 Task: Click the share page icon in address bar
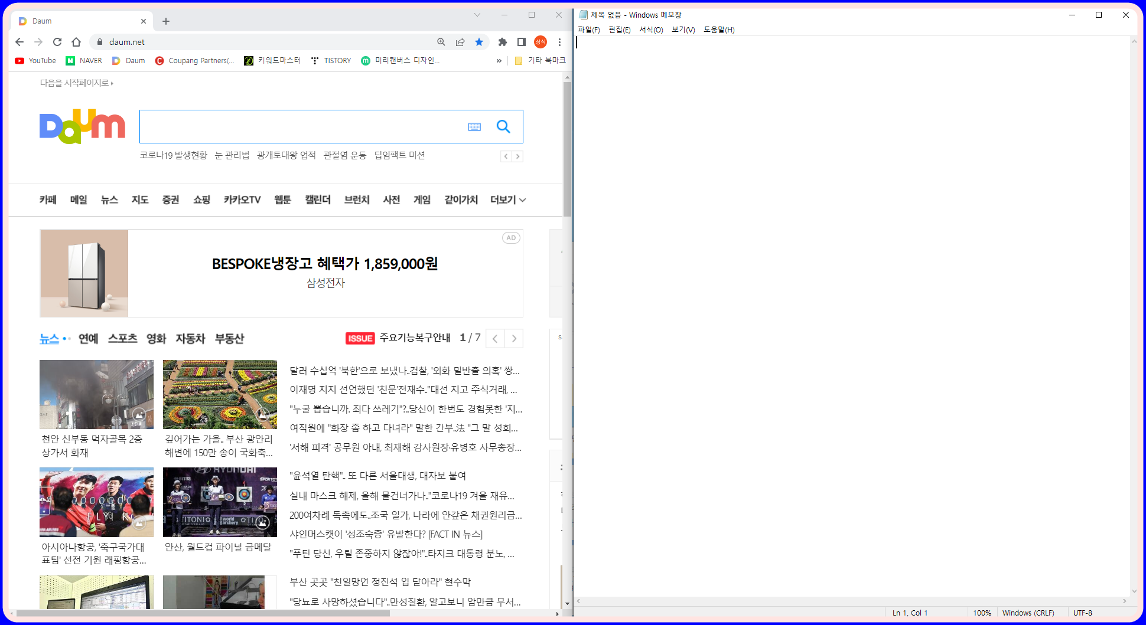[460, 42]
